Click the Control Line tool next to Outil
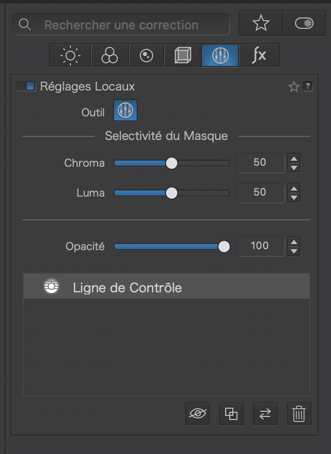This screenshot has width=331, height=454. pos(125,110)
